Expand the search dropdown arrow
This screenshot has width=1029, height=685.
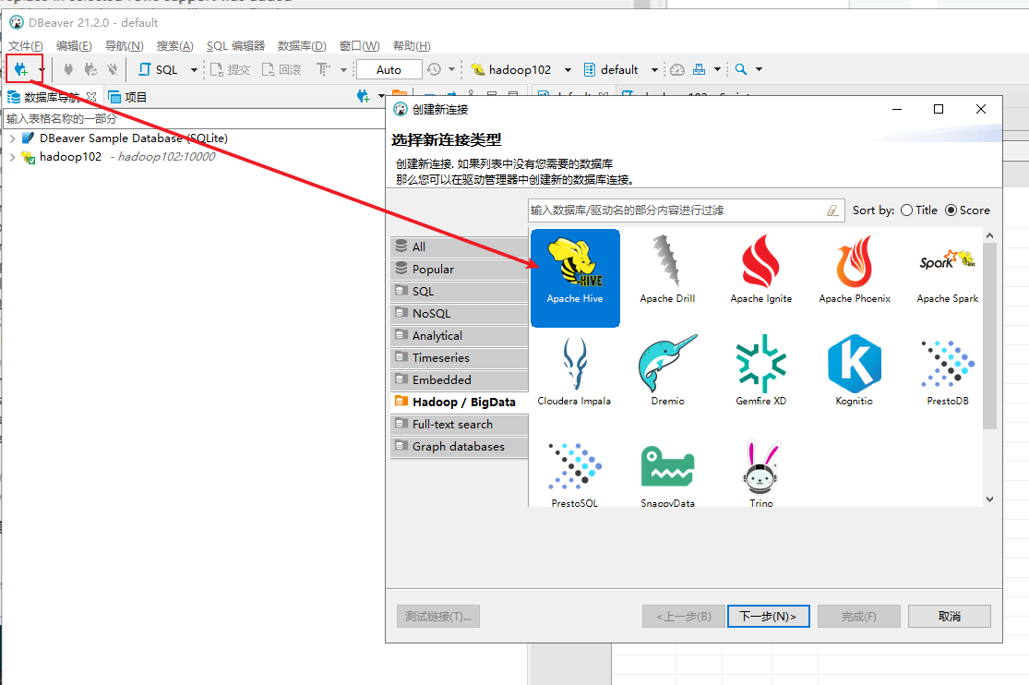[760, 69]
